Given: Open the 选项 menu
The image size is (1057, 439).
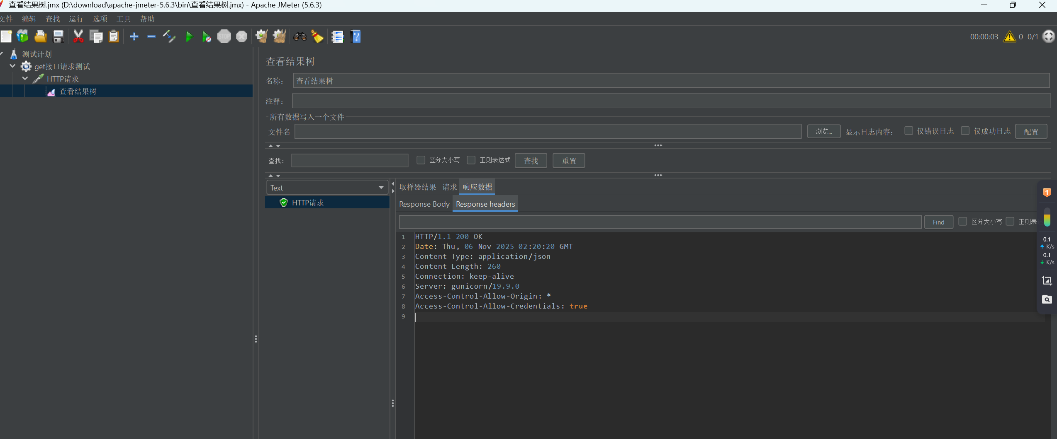Looking at the screenshot, I should coord(100,19).
